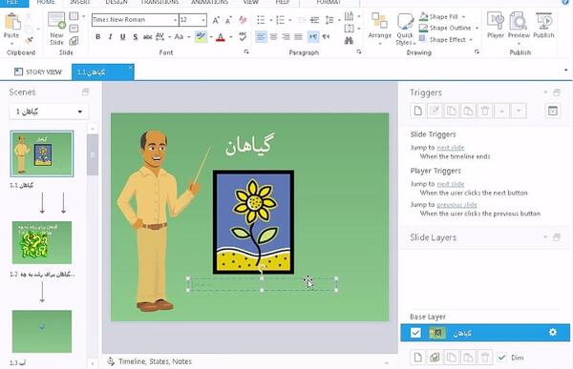Center the text

(273, 36)
